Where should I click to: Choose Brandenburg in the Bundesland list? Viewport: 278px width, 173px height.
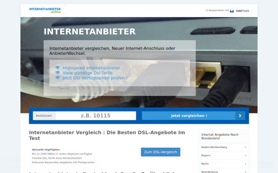[224, 171]
